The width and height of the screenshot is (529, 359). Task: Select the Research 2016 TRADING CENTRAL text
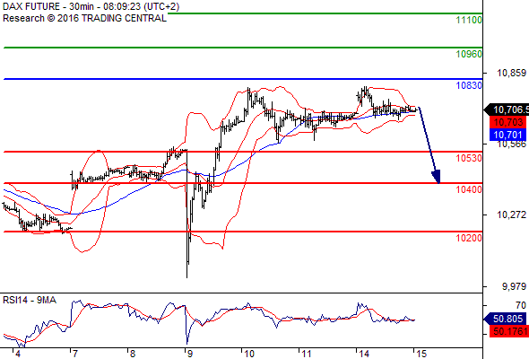[x=84, y=18]
